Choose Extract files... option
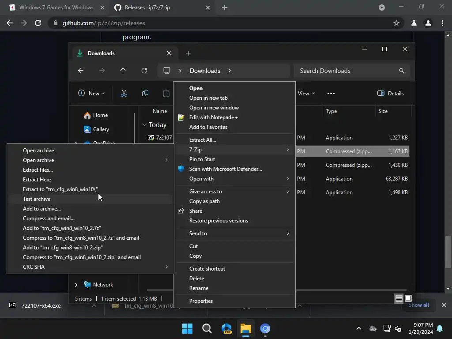This screenshot has width=452, height=339. (x=38, y=170)
